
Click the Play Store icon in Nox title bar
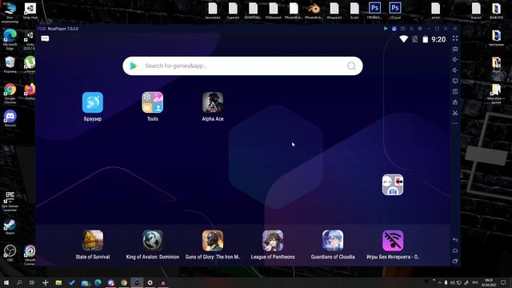[386, 29]
